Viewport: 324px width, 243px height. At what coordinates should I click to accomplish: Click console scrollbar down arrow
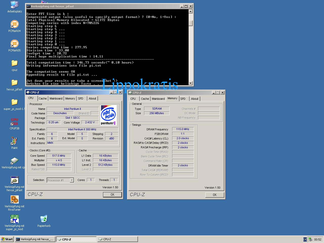[191, 83]
